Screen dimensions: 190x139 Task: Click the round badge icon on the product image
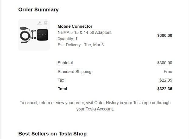click(x=46, y=23)
